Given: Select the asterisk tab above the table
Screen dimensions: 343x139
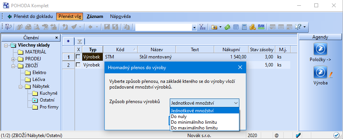Looking at the screenshot, I should [68, 41].
